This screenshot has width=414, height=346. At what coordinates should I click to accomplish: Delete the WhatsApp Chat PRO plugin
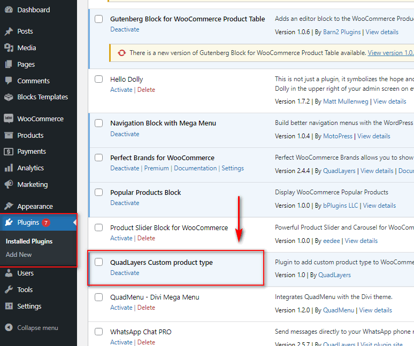pyautogui.click(x=146, y=342)
